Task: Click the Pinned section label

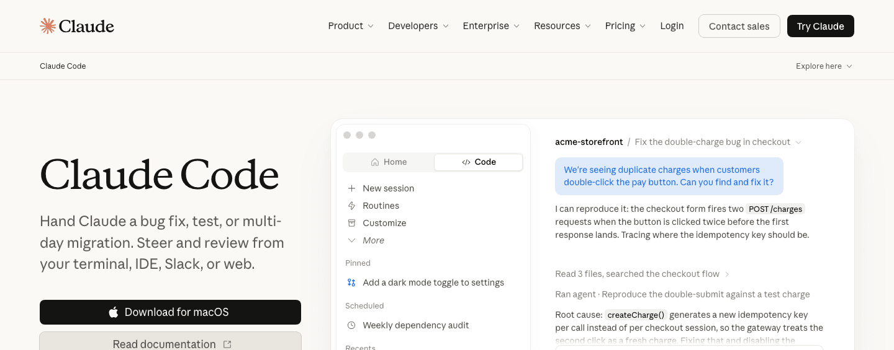Action: pos(358,263)
